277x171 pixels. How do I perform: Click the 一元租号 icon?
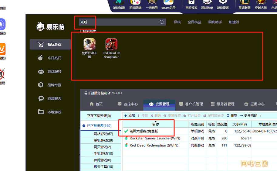pos(152,5)
